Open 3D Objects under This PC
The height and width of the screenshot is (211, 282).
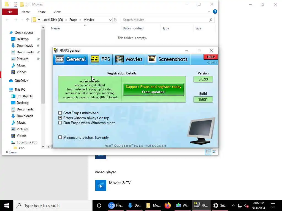pyautogui.click(x=25, y=96)
